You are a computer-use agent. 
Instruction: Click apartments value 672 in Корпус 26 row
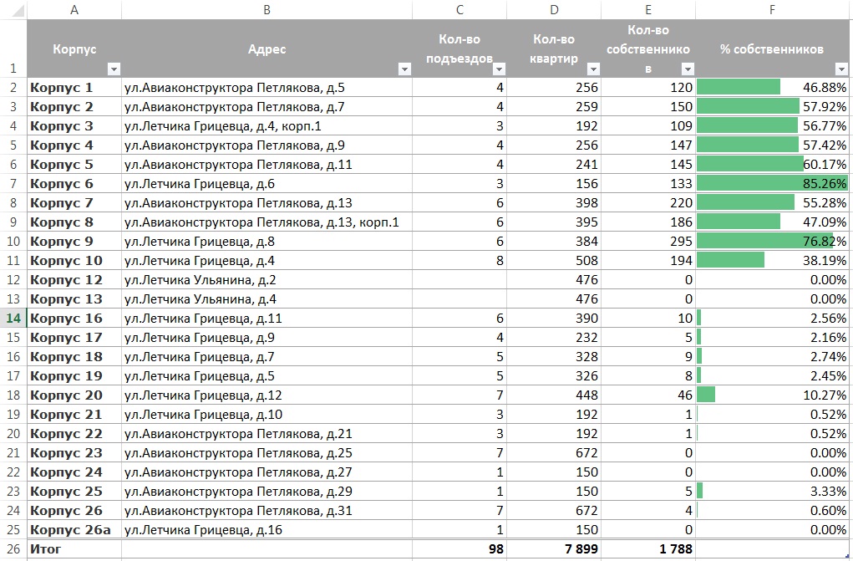(x=554, y=510)
